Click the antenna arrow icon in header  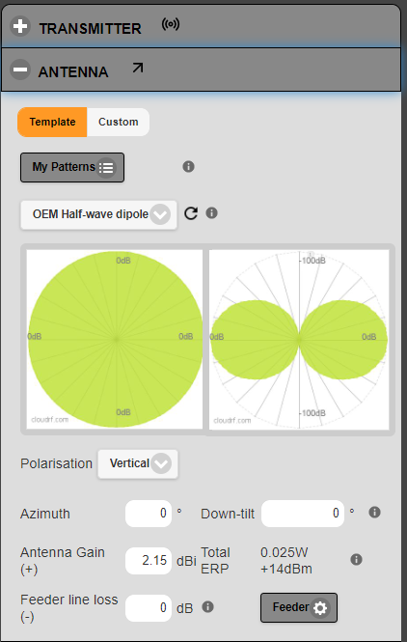(x=138, y=68)
